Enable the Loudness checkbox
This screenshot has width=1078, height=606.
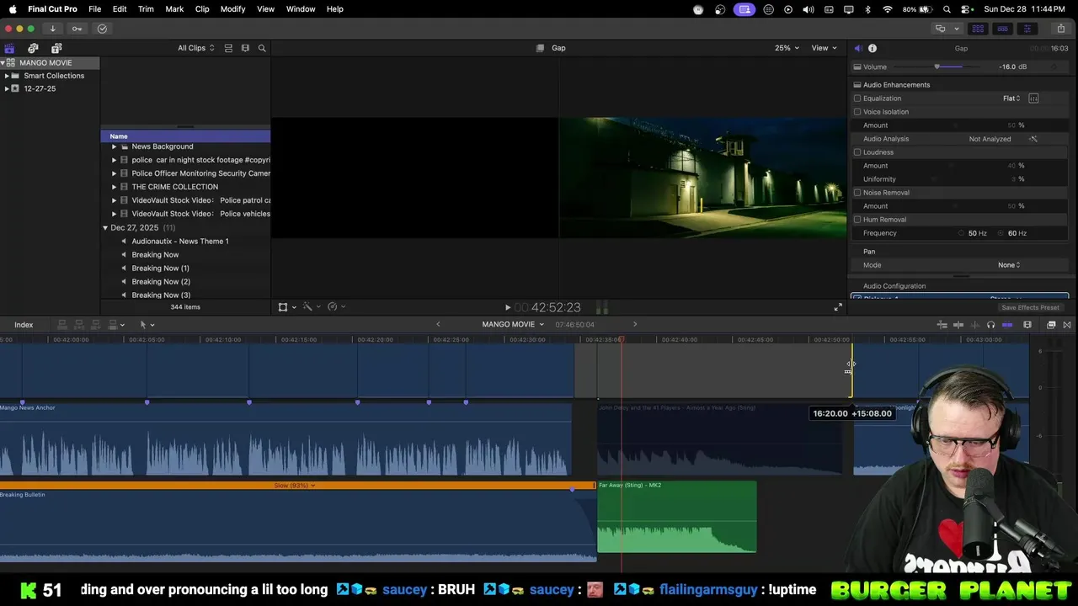(x=857, y=152)
